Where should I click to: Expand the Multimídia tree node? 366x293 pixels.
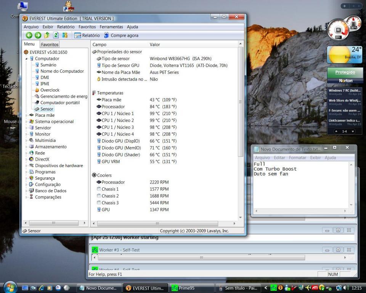click(x=26, y=140)
